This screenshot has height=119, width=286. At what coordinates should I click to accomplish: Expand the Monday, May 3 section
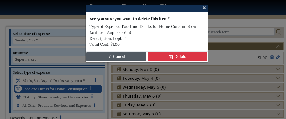197,69
